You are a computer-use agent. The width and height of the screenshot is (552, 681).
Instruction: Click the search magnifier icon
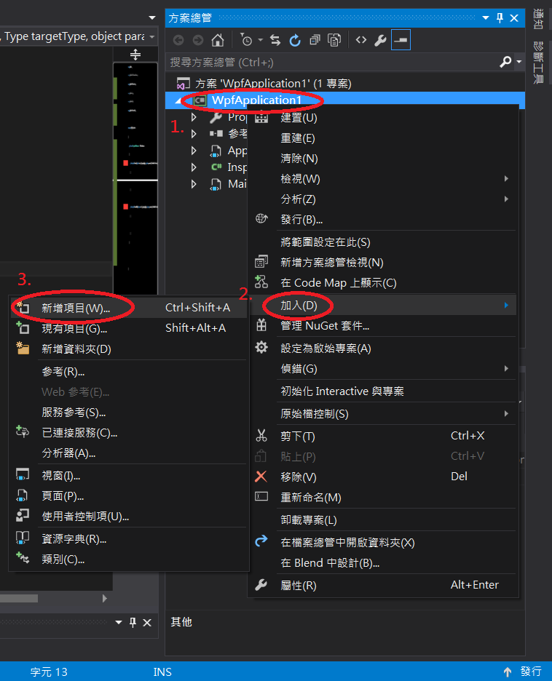[x=505, y=62]
